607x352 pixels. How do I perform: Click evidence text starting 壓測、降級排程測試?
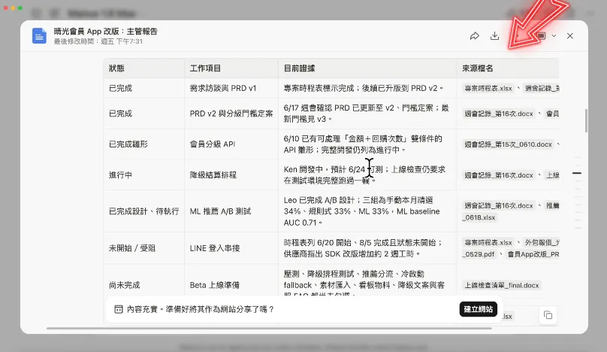tap(364, 283)
